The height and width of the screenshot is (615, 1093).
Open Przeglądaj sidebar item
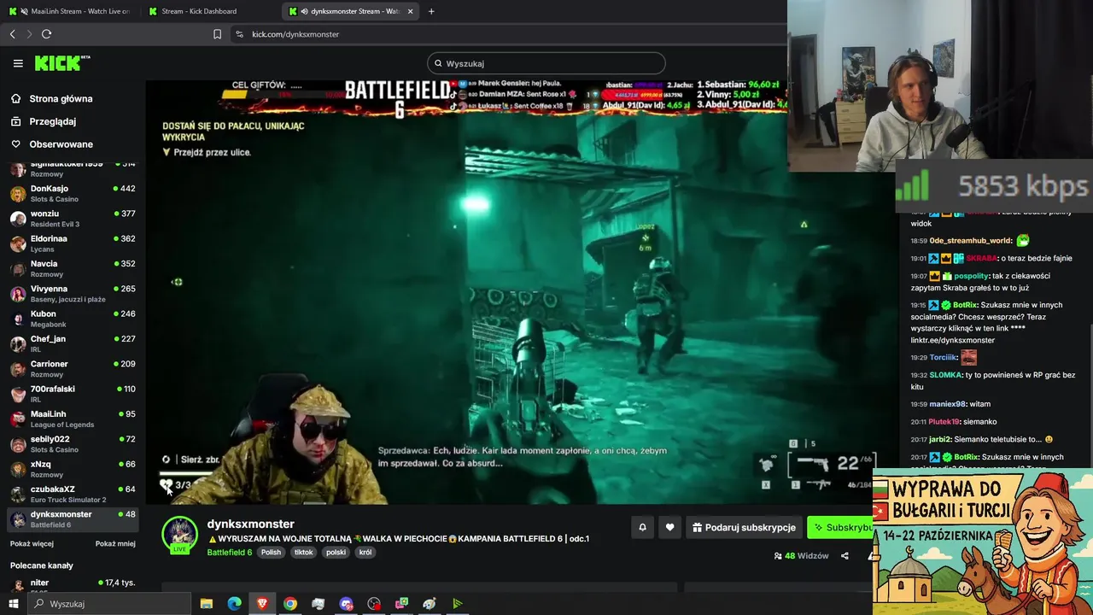point(73,121)
